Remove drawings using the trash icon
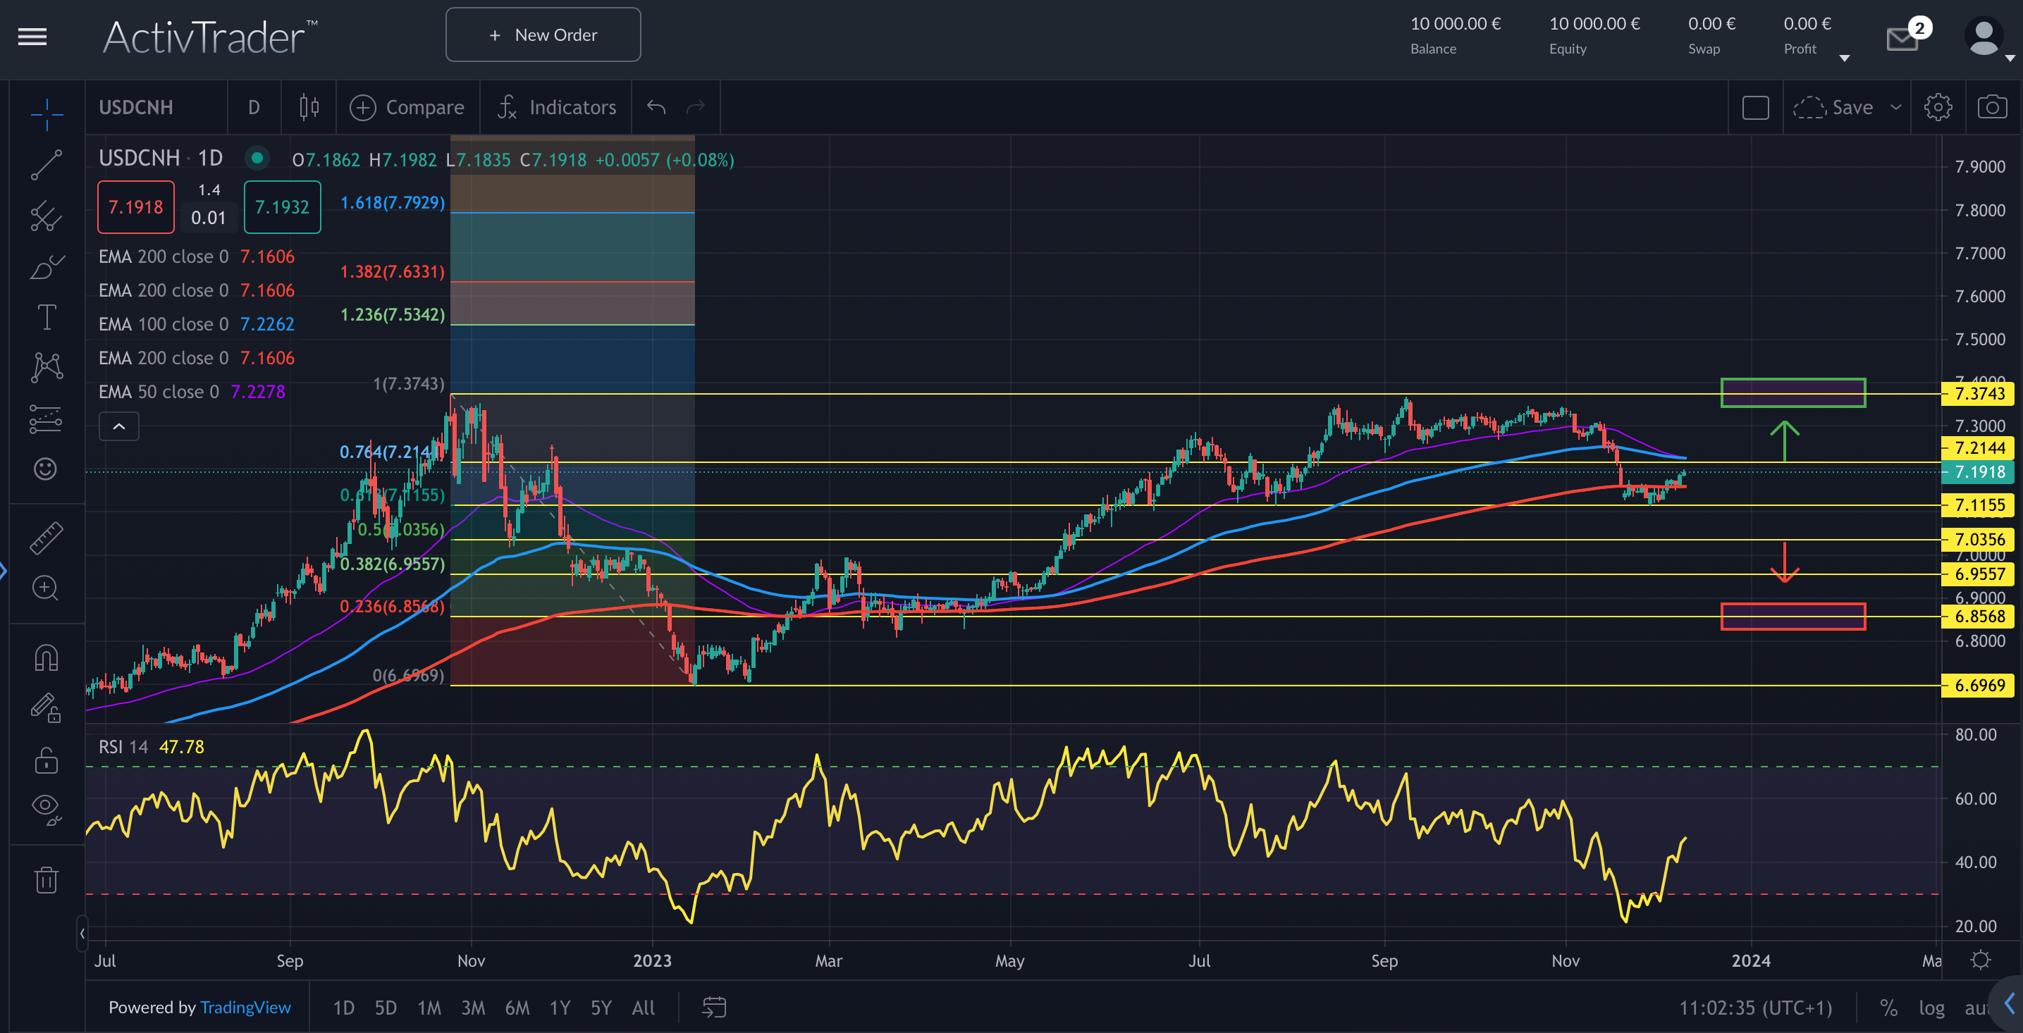 tap(46, 880)
